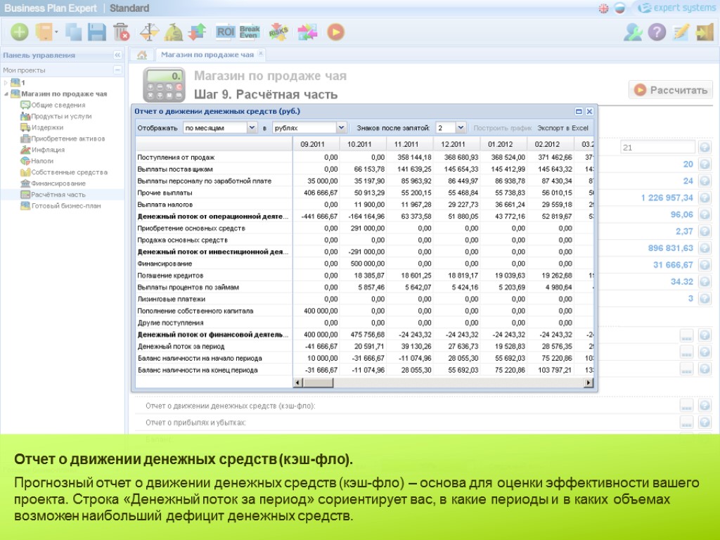Click the input field showing 21

(657, 148)
